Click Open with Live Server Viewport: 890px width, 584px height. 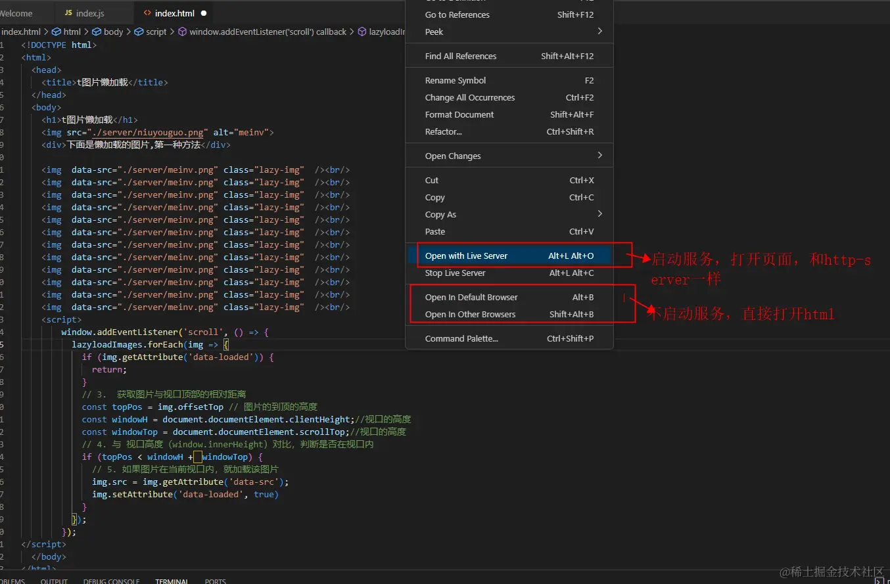(509, 256)
